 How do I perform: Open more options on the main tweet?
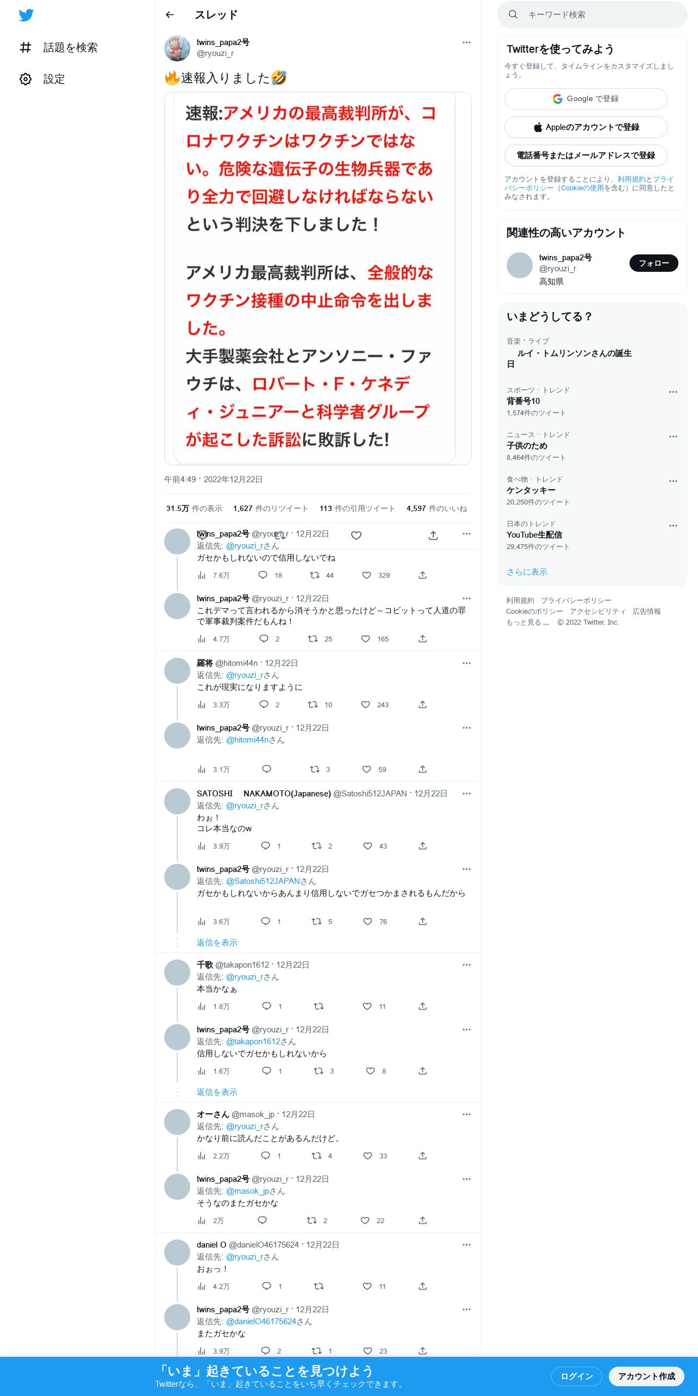[466, 42]
